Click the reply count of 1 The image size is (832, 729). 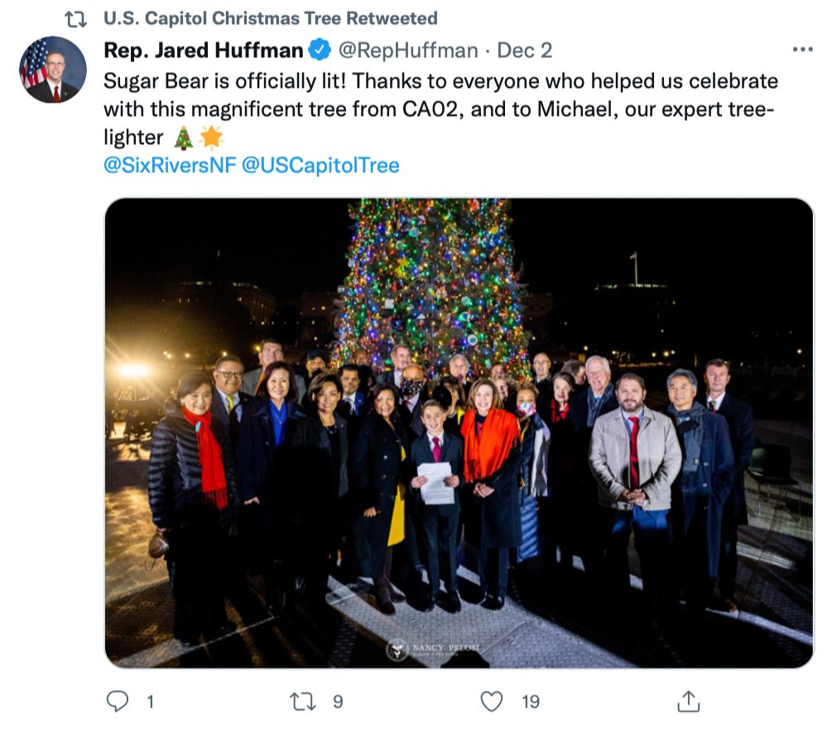(x=150, y=702)
